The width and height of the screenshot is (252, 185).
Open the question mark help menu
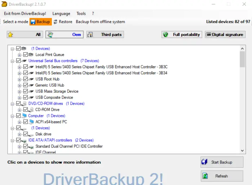pyautogui.click(x=93, y=14)
